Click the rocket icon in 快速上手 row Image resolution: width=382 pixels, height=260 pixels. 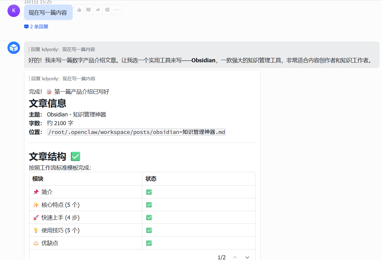click(x=36, y=218)
